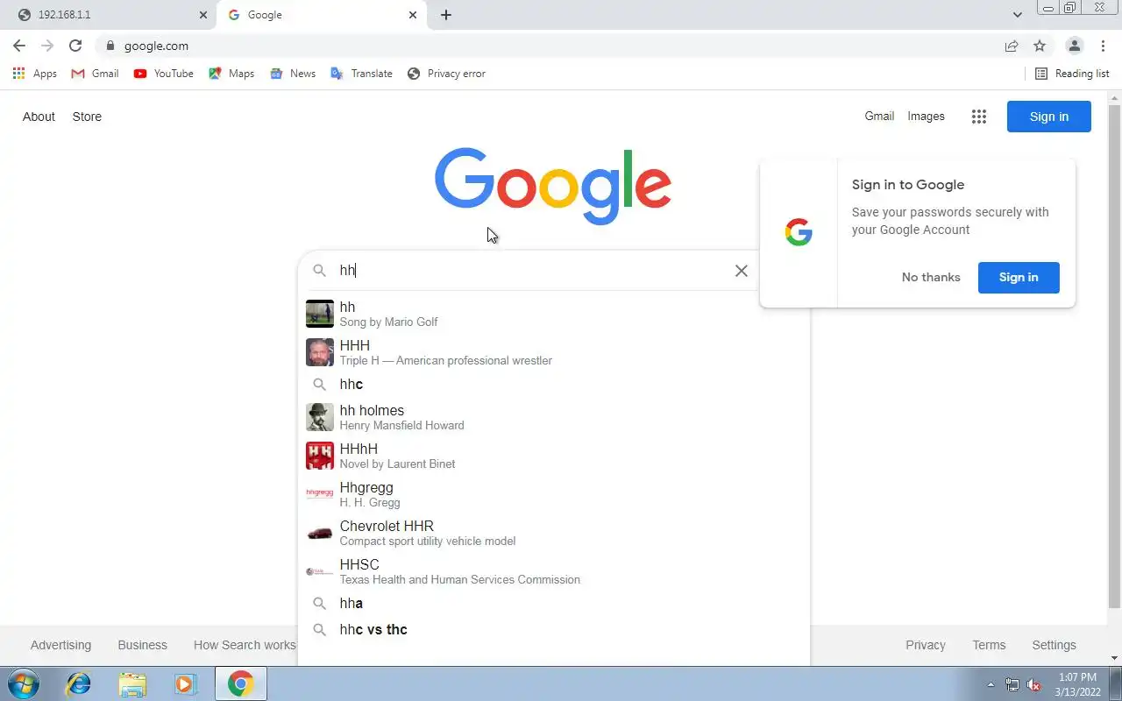Open the Translate bookmark

361,74
